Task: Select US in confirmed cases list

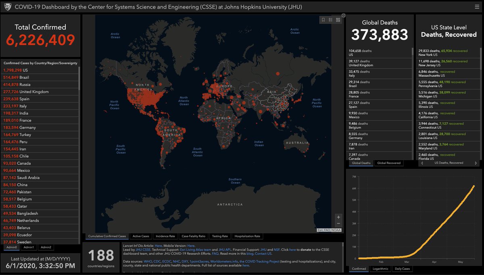Action: (x=40, y=70)
